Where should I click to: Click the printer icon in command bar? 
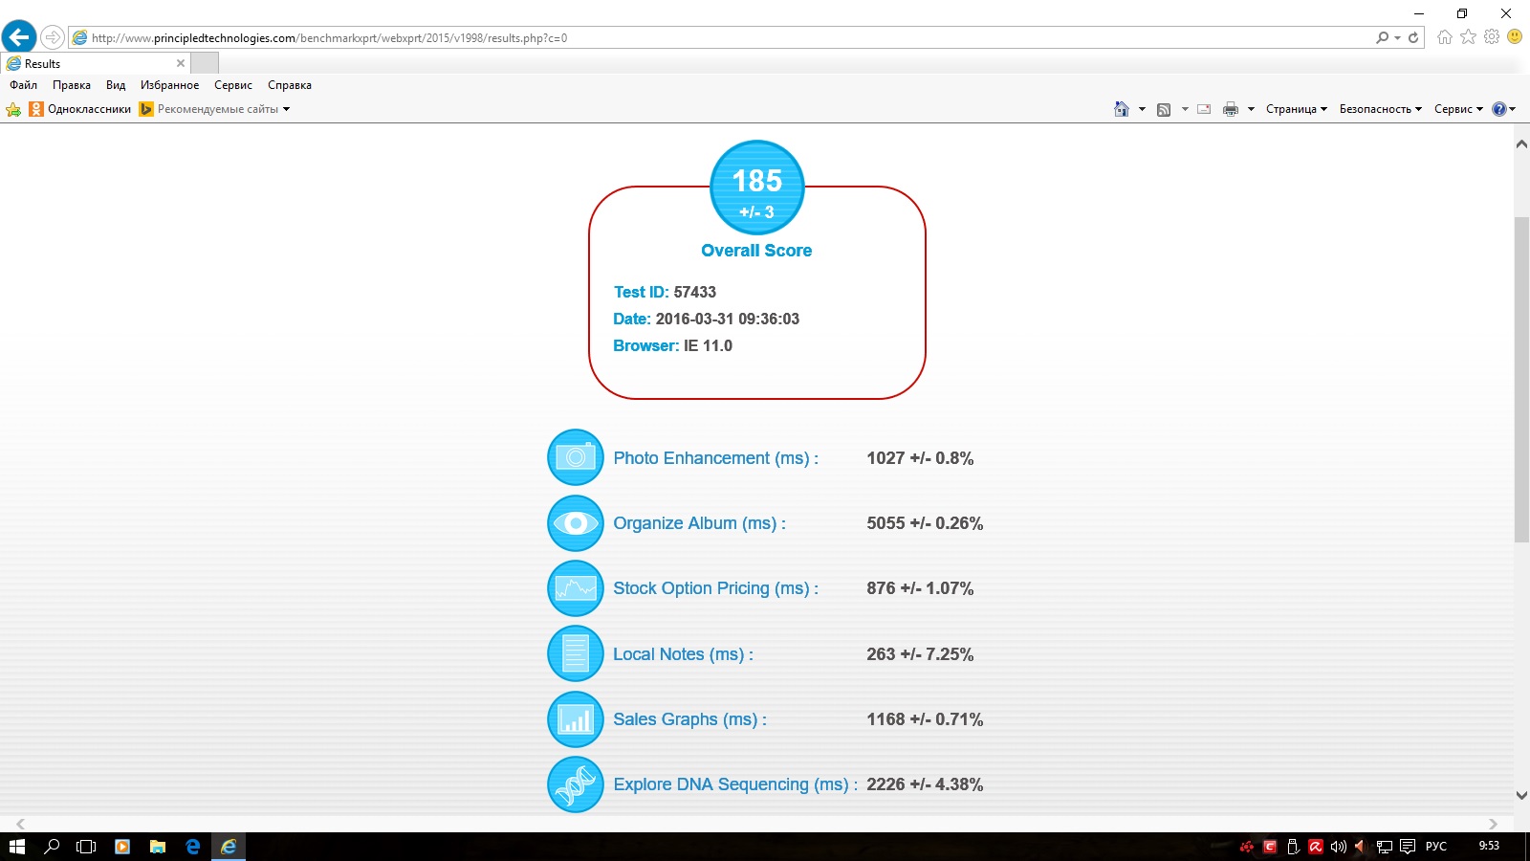point(1231,109)
